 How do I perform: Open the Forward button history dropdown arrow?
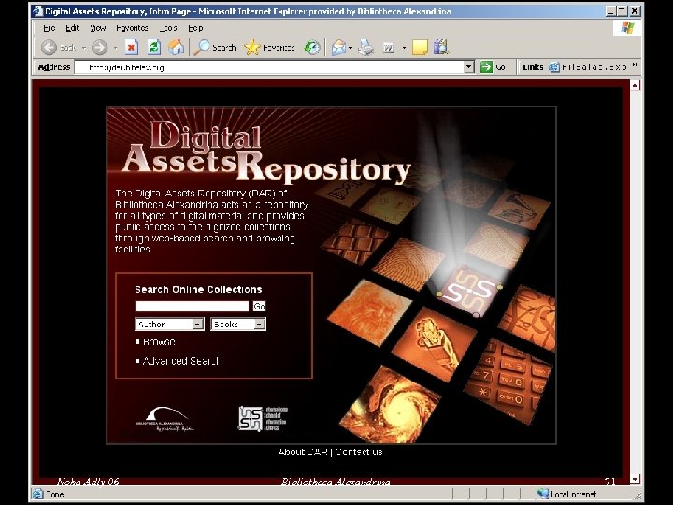[x=115, y=48]
